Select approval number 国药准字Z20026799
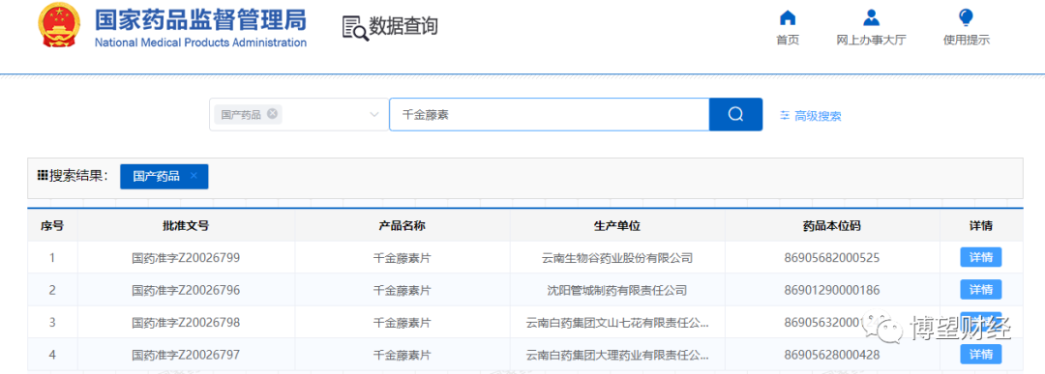Screen dimensions: 1045x374 (x=186, y=257)
